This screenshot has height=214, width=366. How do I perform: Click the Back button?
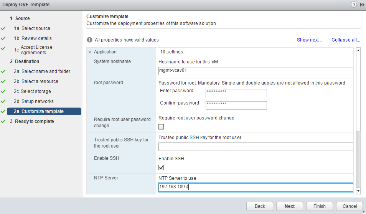click(x=260, y=206)
